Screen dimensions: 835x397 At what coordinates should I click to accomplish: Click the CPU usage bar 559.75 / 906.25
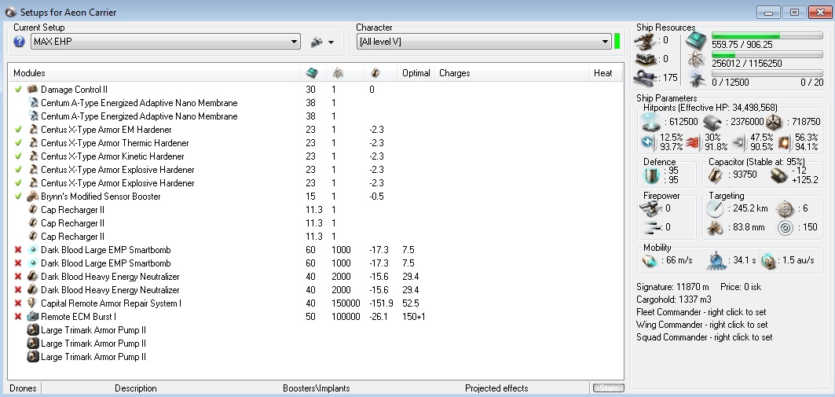(767, 35)
